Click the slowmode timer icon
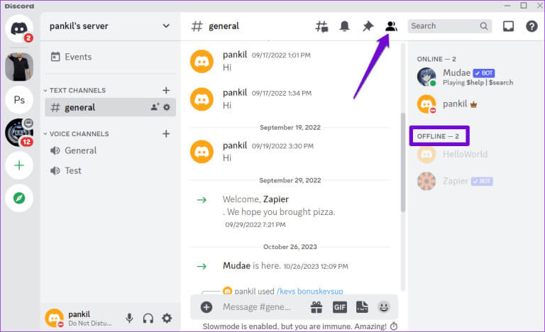 (393, 326)
